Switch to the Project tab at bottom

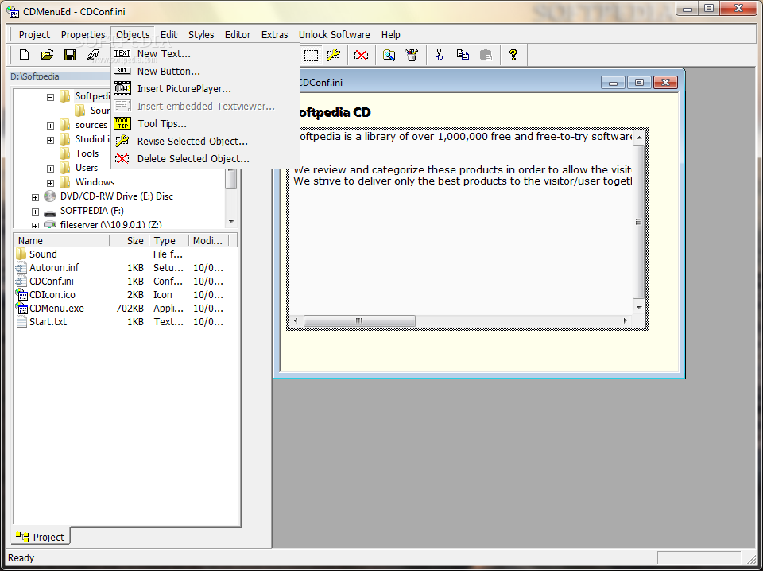click(41, 537)
